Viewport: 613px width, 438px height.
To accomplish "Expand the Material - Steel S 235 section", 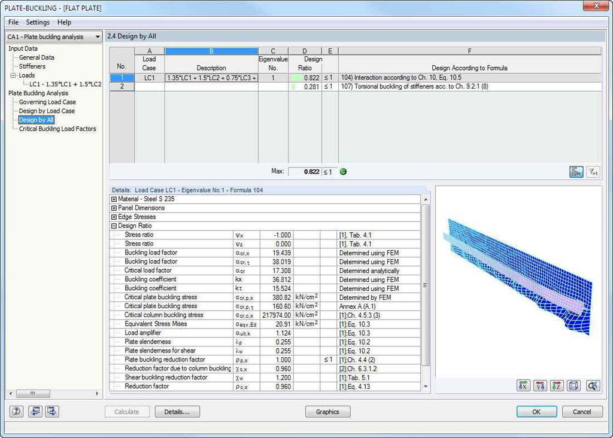I will pyautogui.click(x=114, y=199).
